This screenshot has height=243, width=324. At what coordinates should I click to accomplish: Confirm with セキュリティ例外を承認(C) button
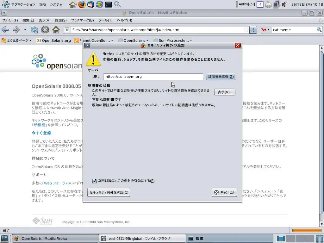click(109, 192)
